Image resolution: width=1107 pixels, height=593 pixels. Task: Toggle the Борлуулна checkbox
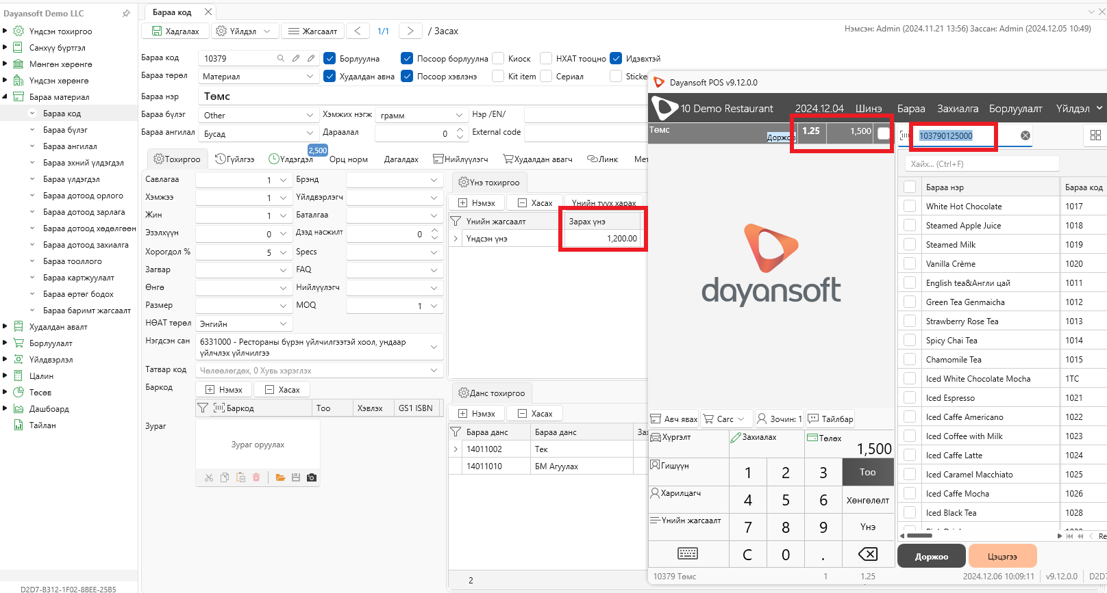(x=329, y=58)
